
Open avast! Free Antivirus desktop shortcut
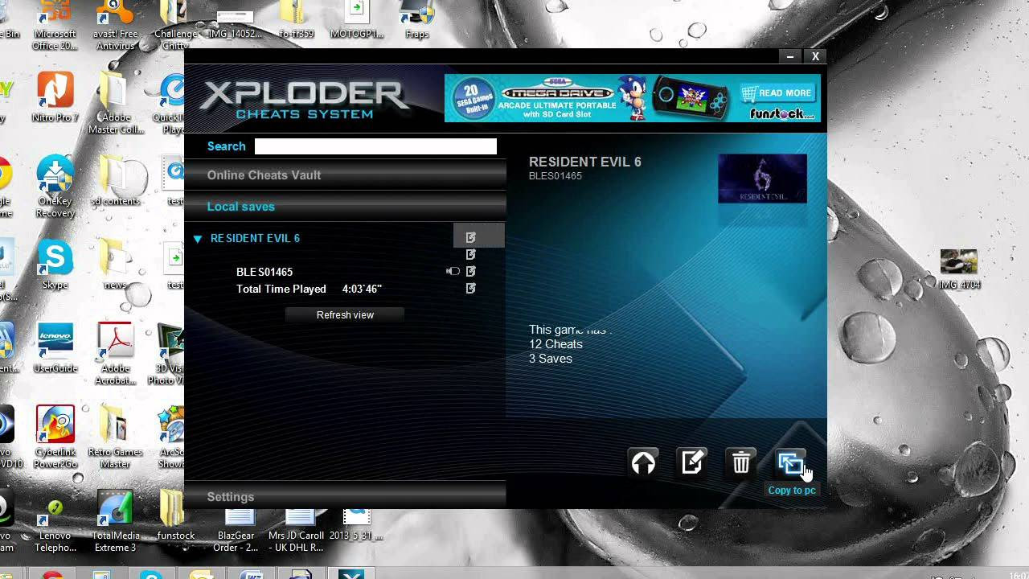(116, 26)
